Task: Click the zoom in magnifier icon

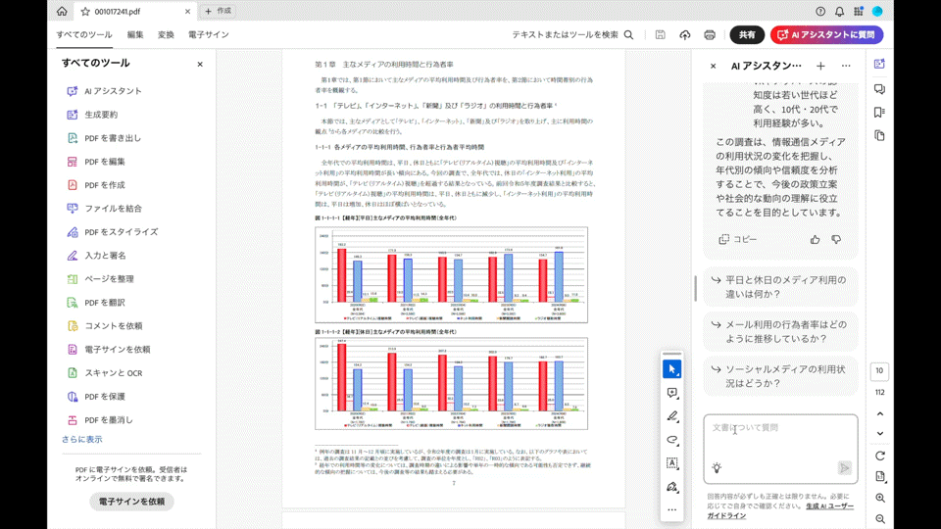Action: click(x=880, y=499)
